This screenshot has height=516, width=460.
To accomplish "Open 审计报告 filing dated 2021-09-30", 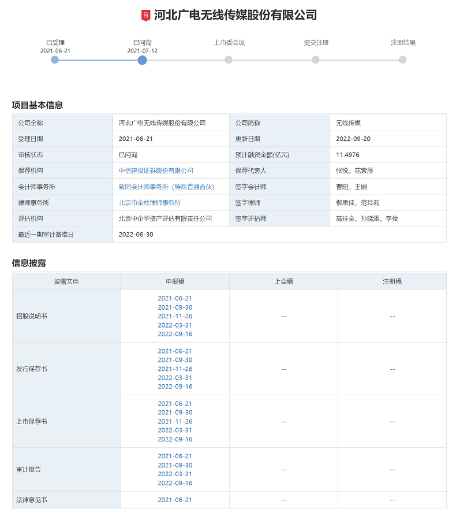I will click(x=175, y=465).
